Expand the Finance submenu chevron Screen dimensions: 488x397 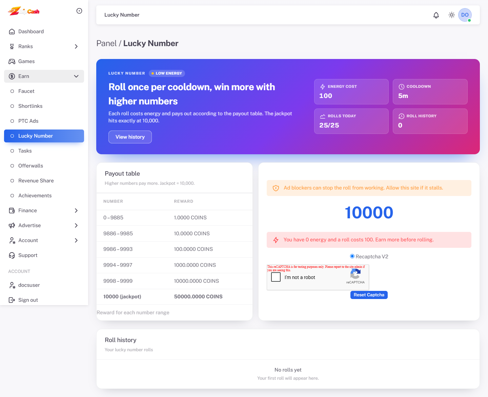[x=76, y=211]
